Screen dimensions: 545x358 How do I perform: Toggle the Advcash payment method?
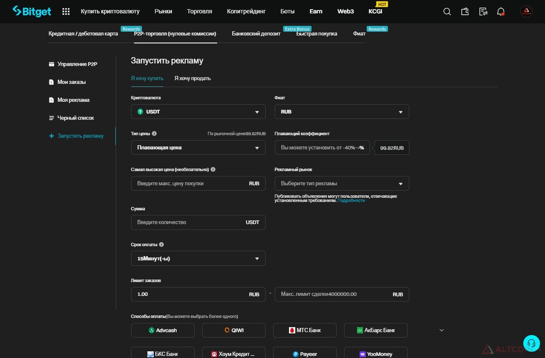pos(163,330)
